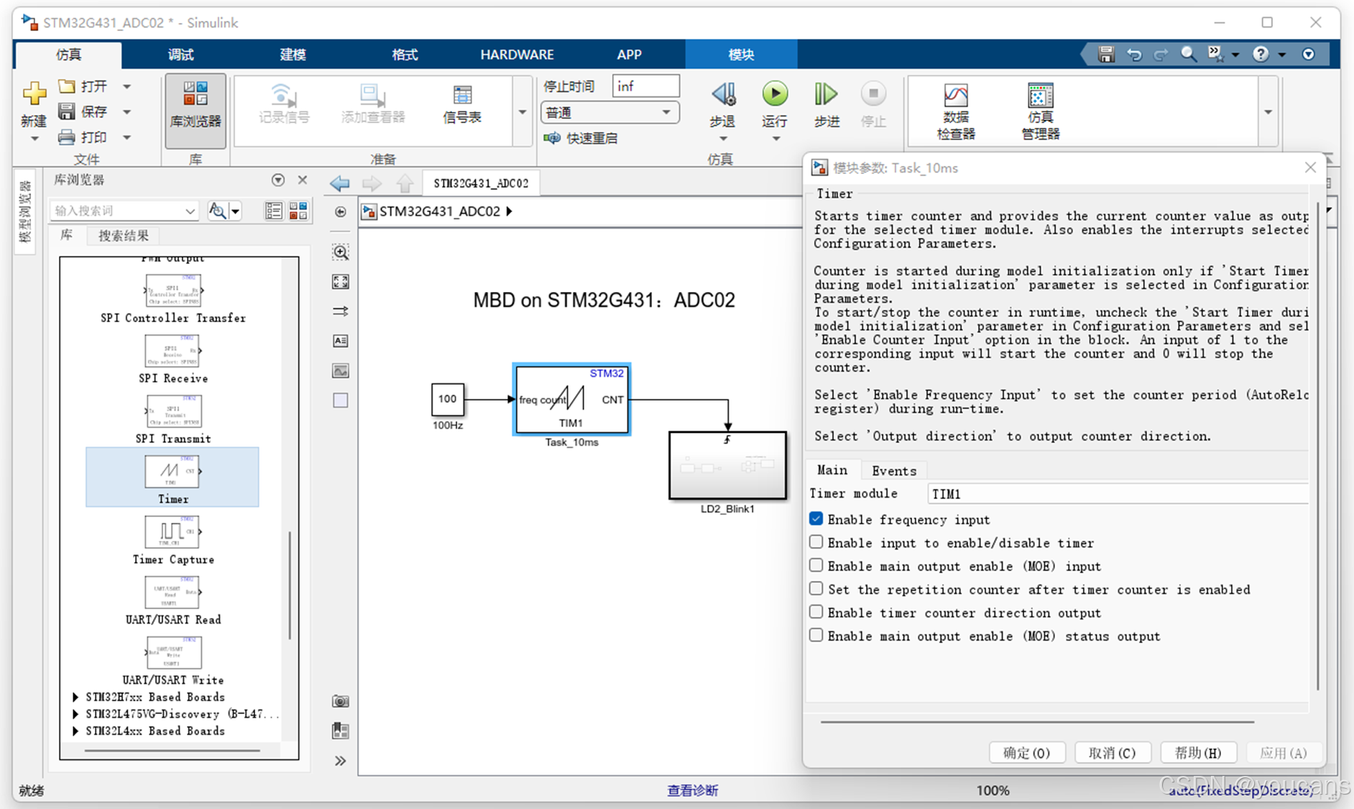Click the stop time input field

click(x=645, y=86)
